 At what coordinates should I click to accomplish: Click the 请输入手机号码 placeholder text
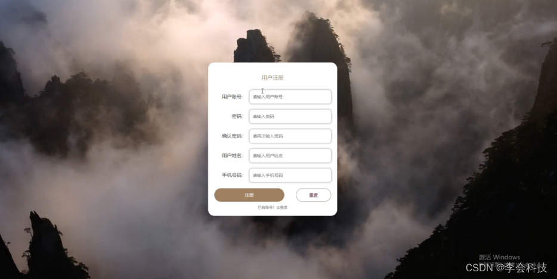coord(268,175)
